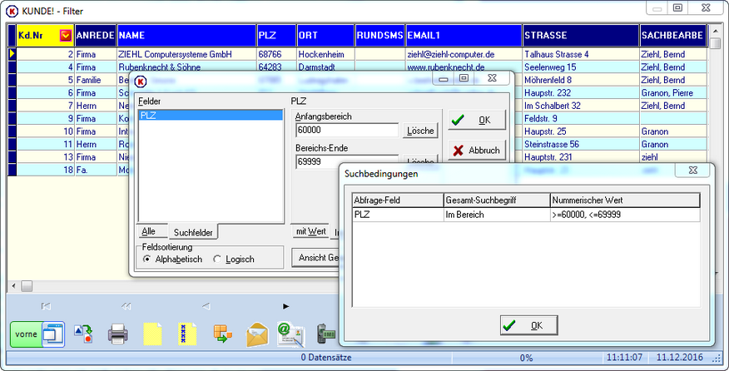Click OK in the Suchbedingungen dialog
Image resolution: width=729 pixels, height=371 pixels.
tap(529, 325)
